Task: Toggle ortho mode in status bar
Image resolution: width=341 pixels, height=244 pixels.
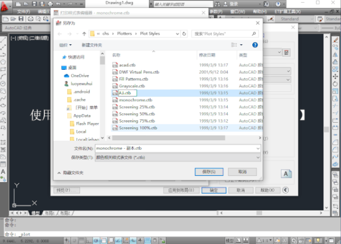Action: [88, 240]
